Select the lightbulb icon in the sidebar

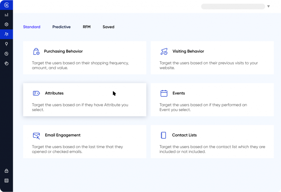(x=6, y=44)
